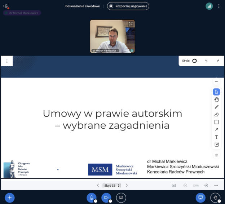Mute the microphone
The height and width of the screenshot is (204, 225).
tap(92, 198)
